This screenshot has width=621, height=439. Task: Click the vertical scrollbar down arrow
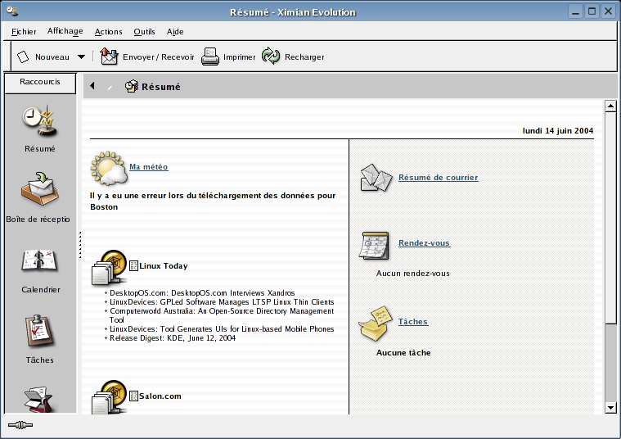(x=610, y=407)
